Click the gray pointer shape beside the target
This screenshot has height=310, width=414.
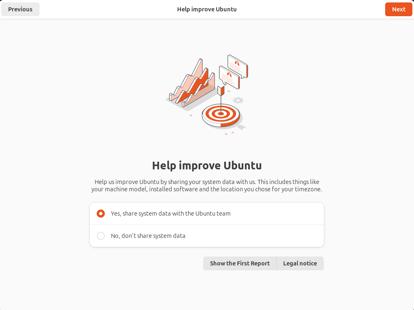click(x=242, y=128)
